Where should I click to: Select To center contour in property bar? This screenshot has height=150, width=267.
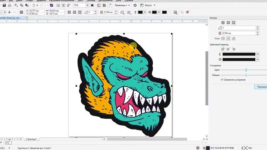click(69, 12)
